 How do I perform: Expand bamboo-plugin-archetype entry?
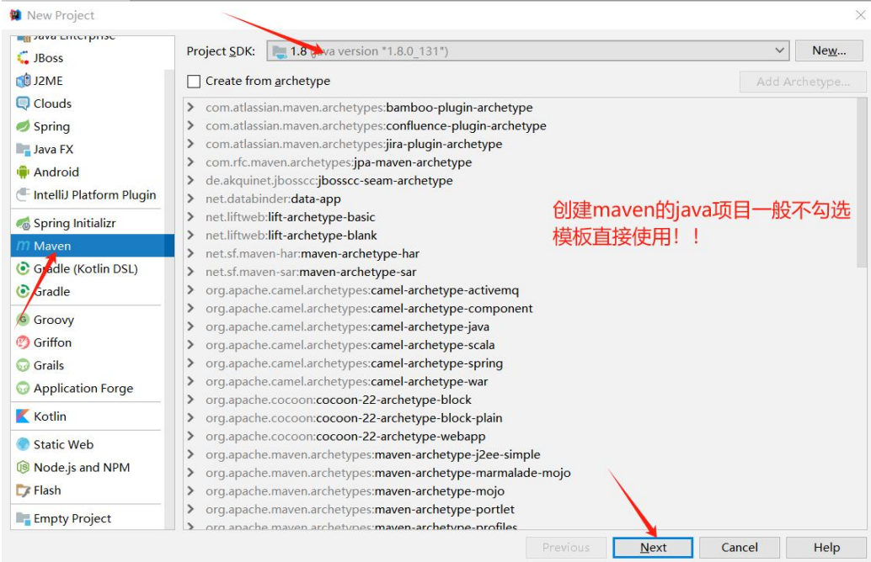[x=190, y=107]
